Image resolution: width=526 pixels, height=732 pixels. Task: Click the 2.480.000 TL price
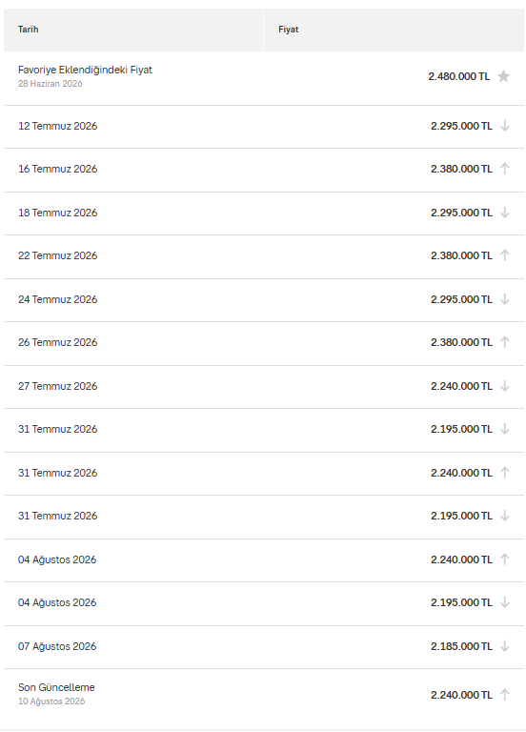click(458, 76)
